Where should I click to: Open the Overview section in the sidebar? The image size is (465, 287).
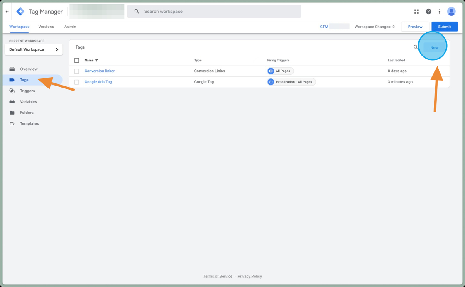[x=29, y=69]
